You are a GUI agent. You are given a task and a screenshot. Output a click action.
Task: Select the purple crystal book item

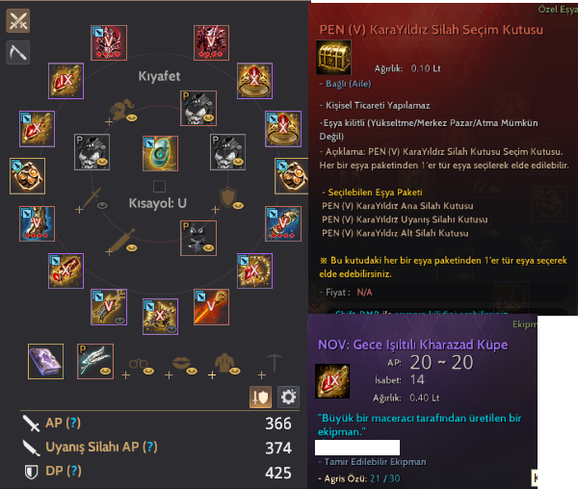[x=45, y=361]
